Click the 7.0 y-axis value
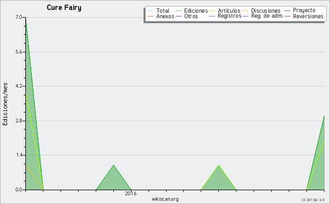Image resolution: width=330 pixels, height=204 pixels. [19, 17]
